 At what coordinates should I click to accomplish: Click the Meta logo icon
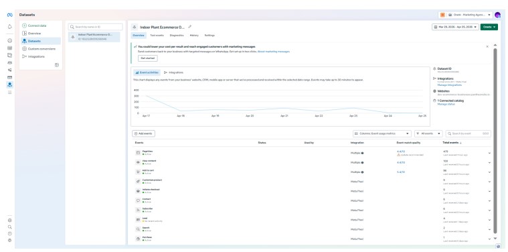10,15
